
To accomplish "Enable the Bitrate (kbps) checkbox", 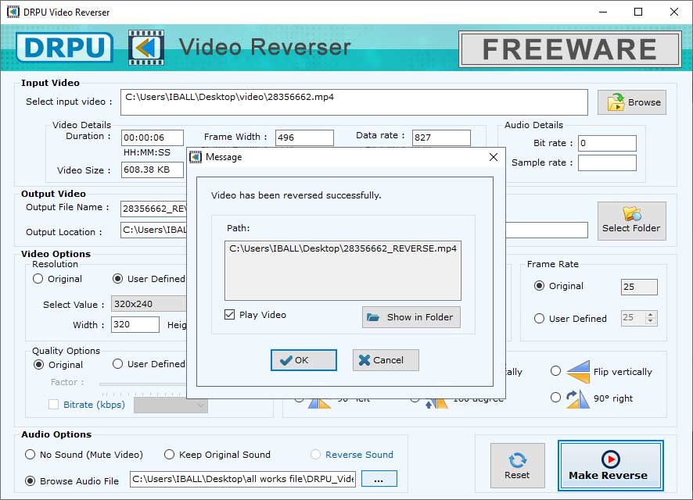I will [x=53, y=404].
